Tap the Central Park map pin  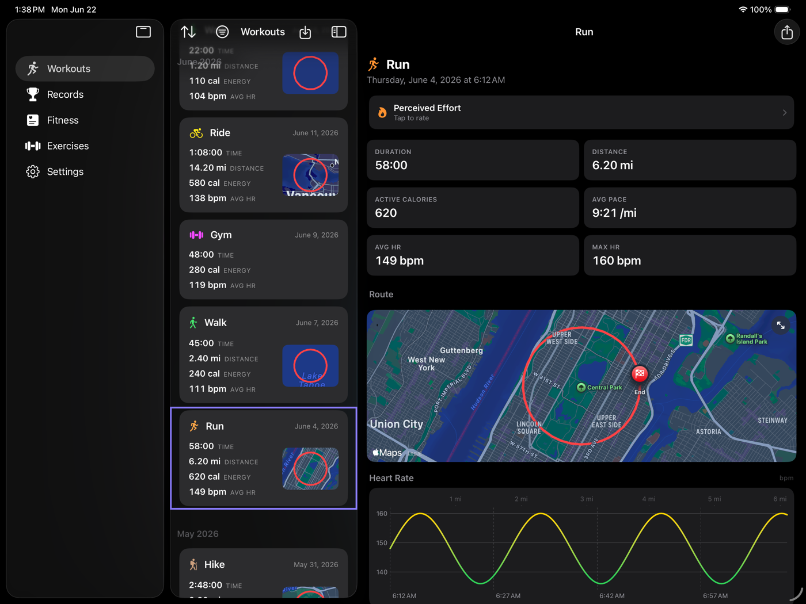click(581, 387)
